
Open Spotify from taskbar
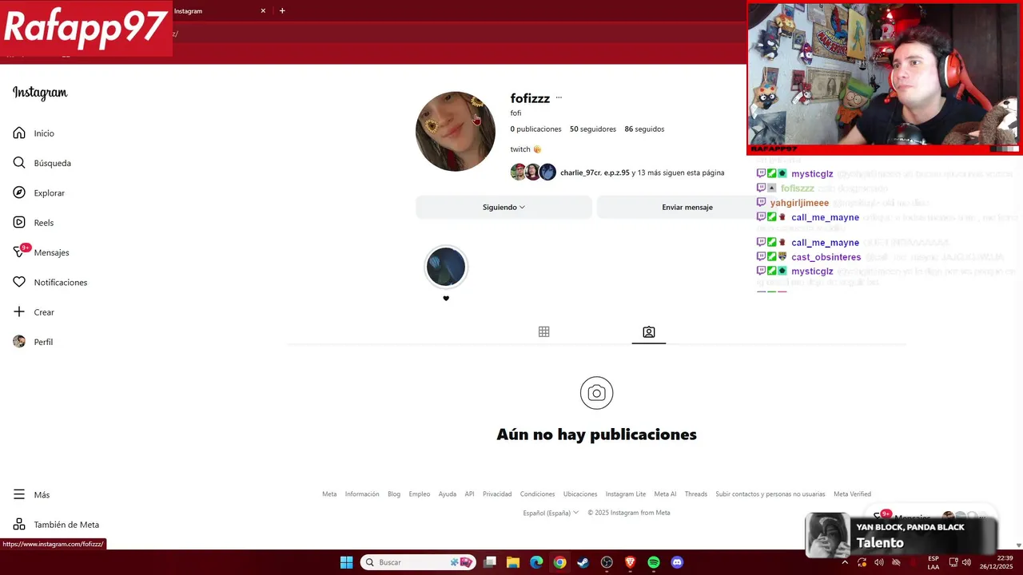tap(654, 562)
